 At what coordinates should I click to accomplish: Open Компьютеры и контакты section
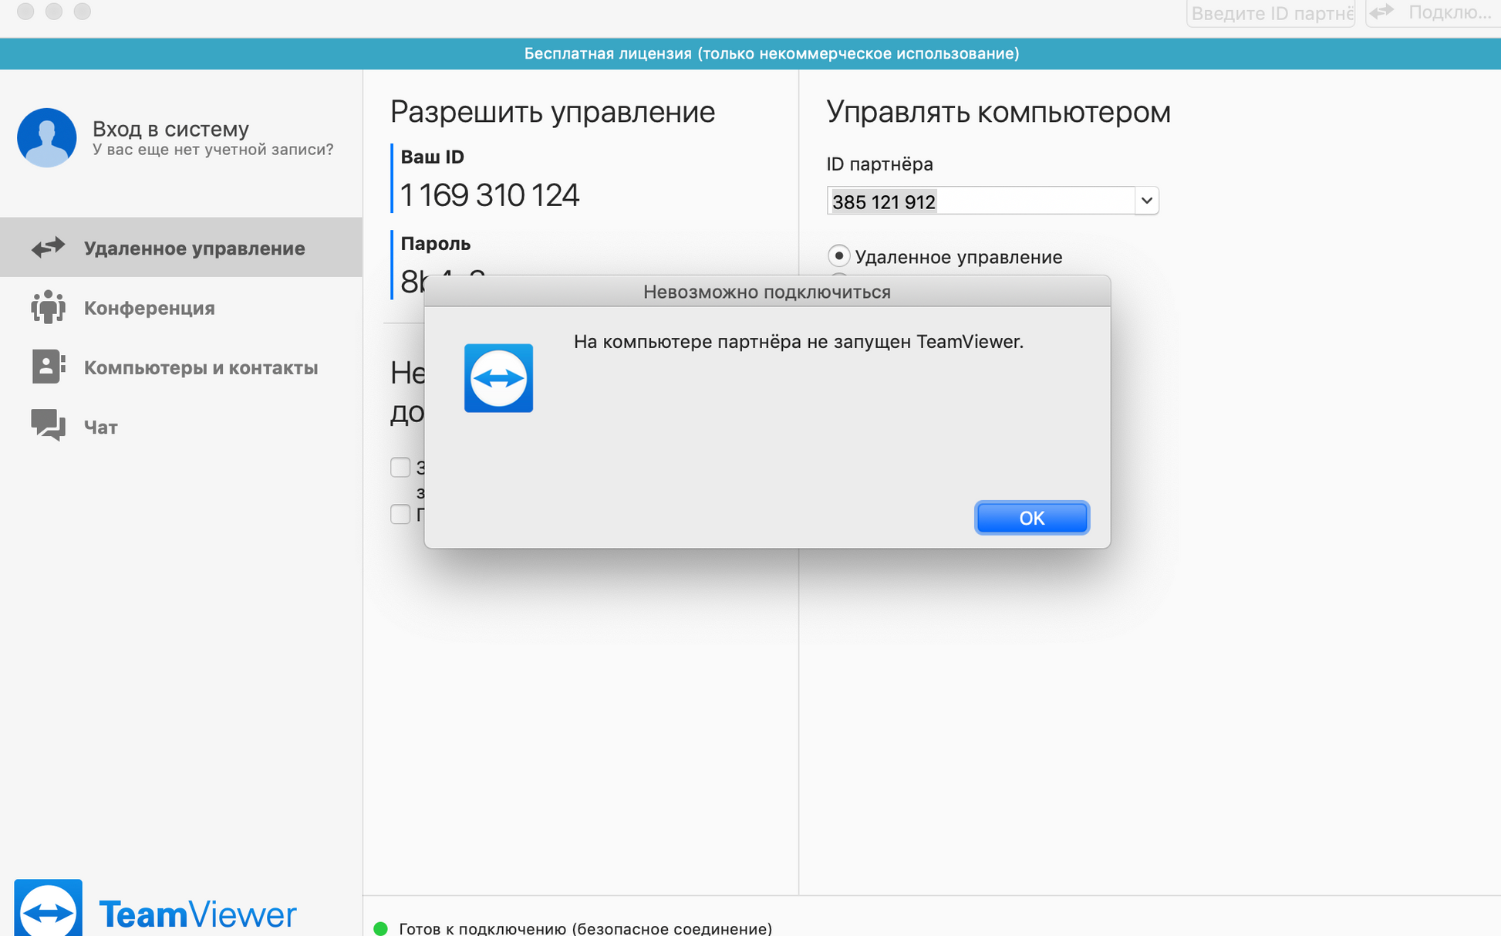[x=181, y=367]
